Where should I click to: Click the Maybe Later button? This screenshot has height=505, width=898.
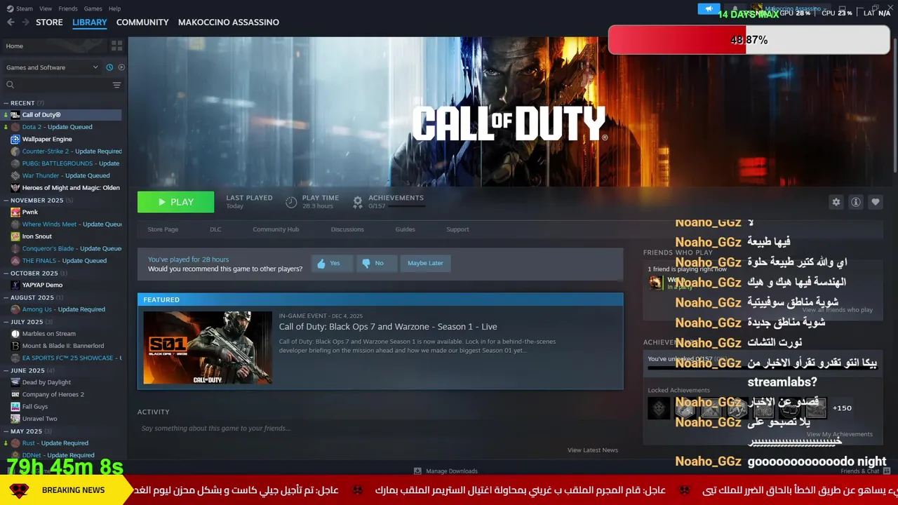tap(425, 263)
